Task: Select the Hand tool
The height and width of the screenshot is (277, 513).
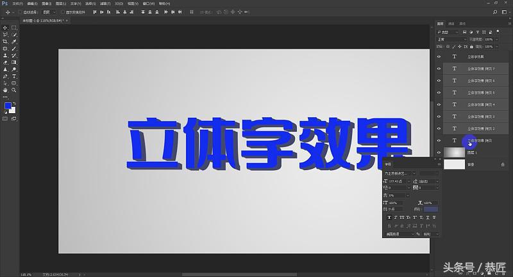Action: 5,90
